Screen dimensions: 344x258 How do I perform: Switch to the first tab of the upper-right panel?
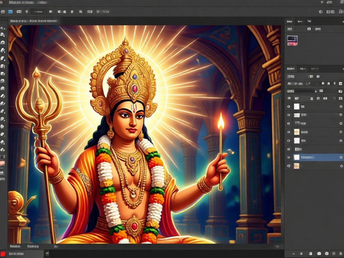pos(290,21)
